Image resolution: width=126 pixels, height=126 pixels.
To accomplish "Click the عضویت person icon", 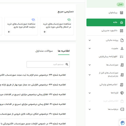I will tap(122, 48).
